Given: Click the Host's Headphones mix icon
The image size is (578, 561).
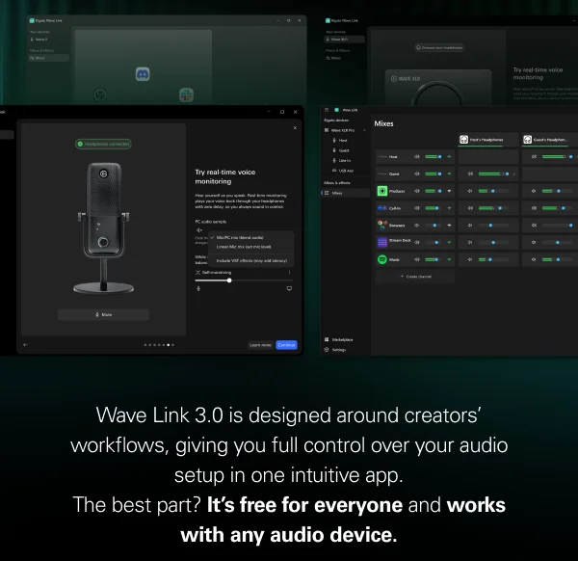Looking at the screenshot, I should [x=463, y=140].
